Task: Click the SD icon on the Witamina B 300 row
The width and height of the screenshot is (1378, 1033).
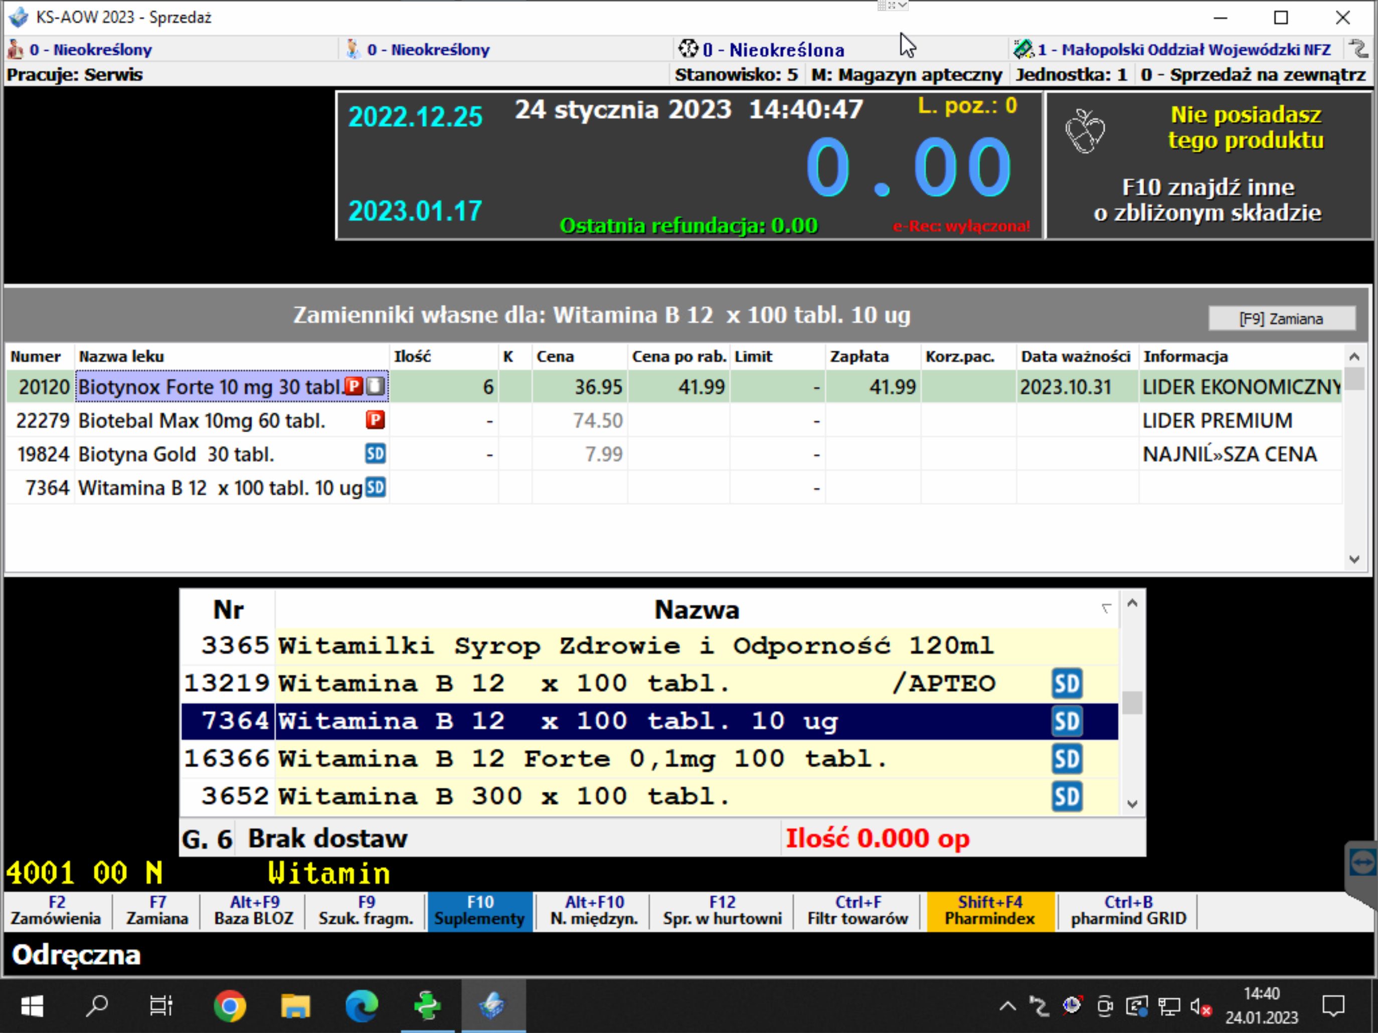Action: coord(1067,796)
